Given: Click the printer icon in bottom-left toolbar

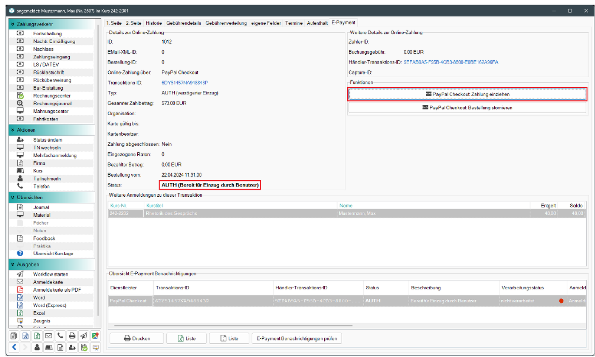Looking at the screenshot, I should coord(72,336).
